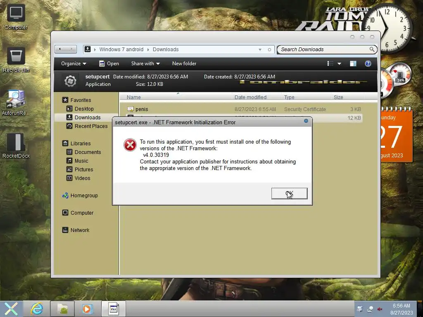Open Computer desktop icon
The width and height of the screenshot is (423, 317).
pyautogui.click(x=16, y=17)
